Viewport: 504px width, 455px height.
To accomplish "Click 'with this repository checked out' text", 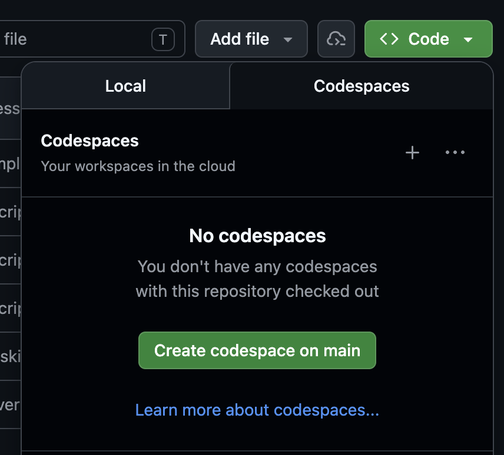I will click(x=257, y=292).
